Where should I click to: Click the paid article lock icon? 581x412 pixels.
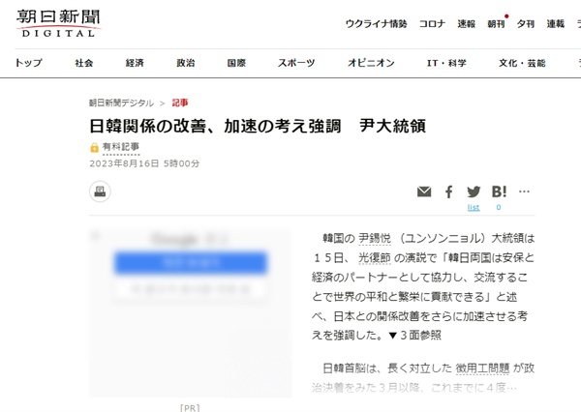pos(94,148)
